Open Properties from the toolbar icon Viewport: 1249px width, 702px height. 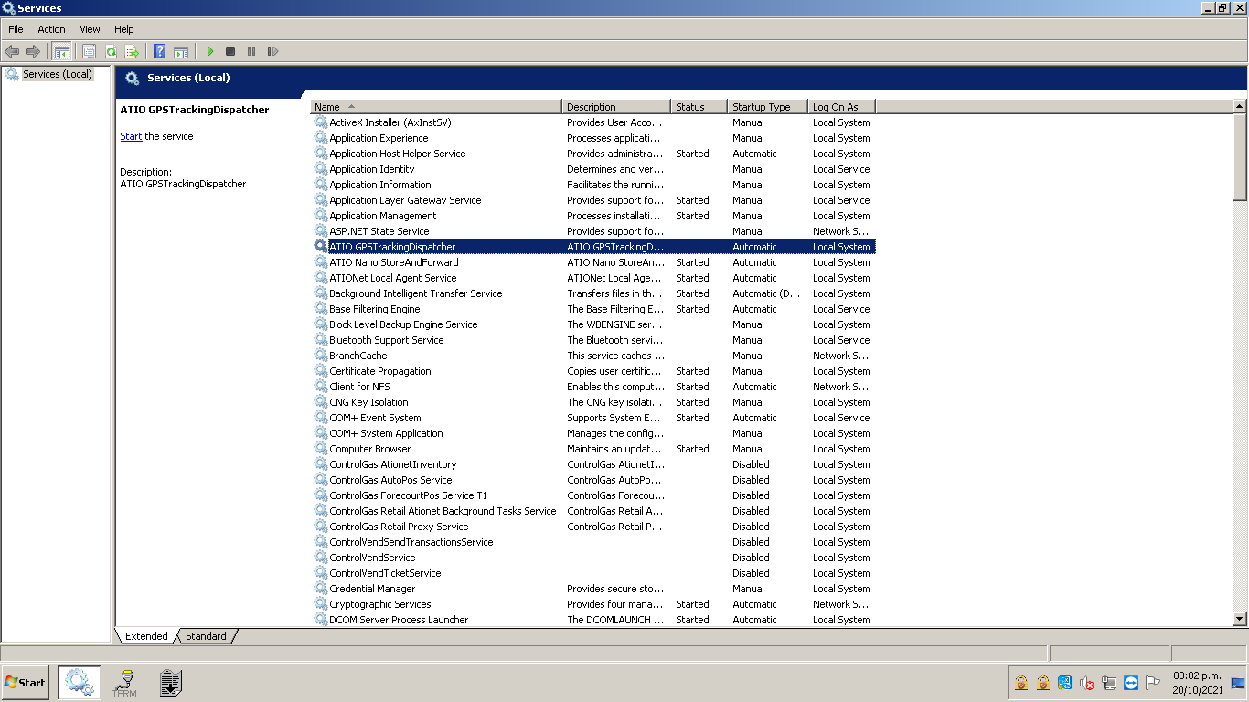click(x=89, y=51)
